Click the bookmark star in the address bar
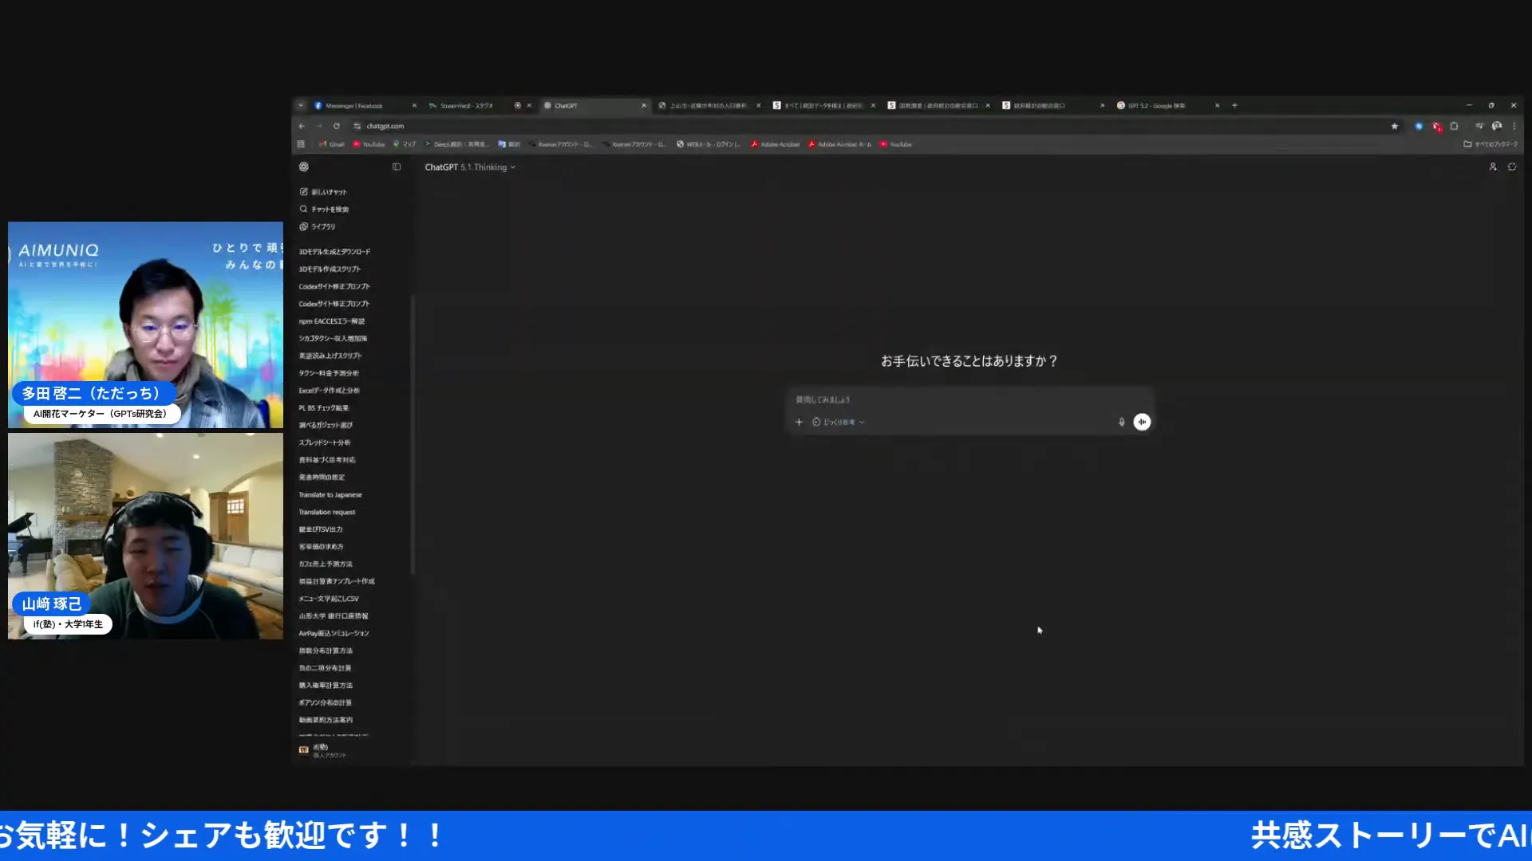This screenshot has height=861, width=1532. point(1394,125)
